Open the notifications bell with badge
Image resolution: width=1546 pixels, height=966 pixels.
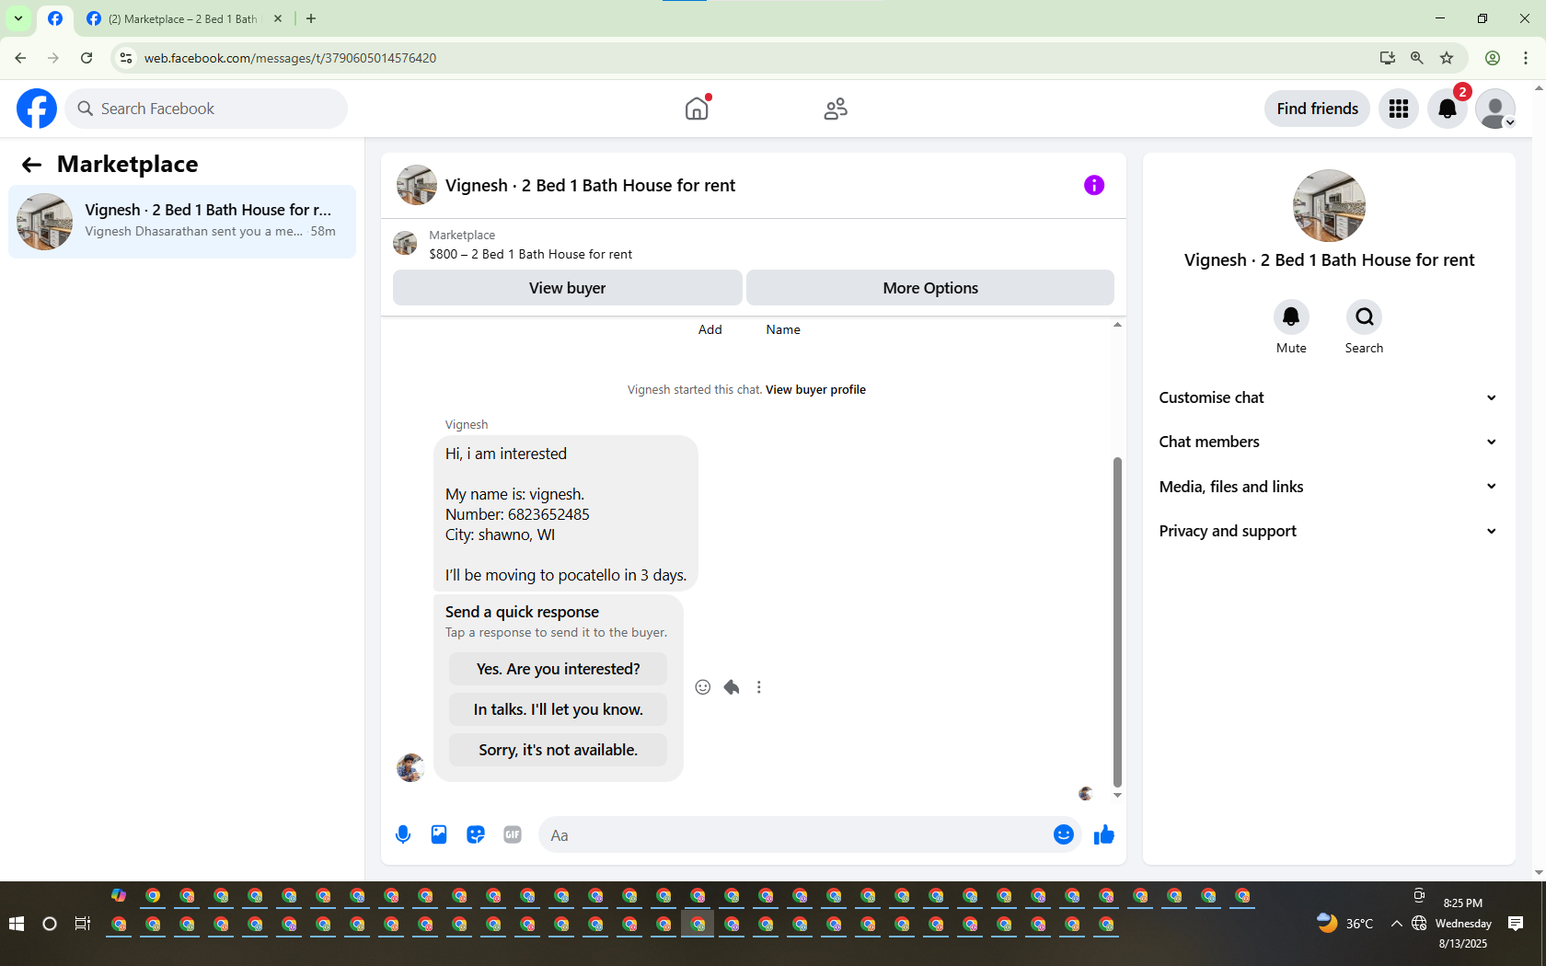(x=1448, y=109)
